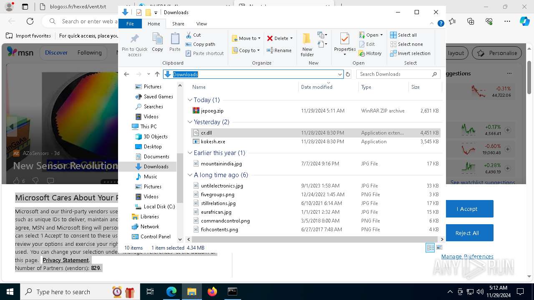Image resolution: width=534 pixels, height=300 pixels.
Task: Open Copy to dropdown
Action: click(246, 50)
